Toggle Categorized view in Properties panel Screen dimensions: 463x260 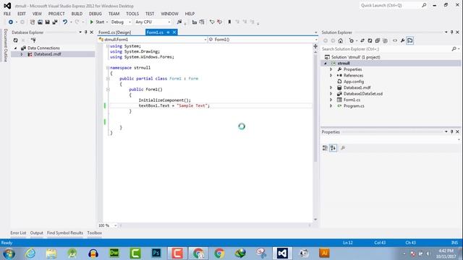pyautogui.click(x=325, y=148)
